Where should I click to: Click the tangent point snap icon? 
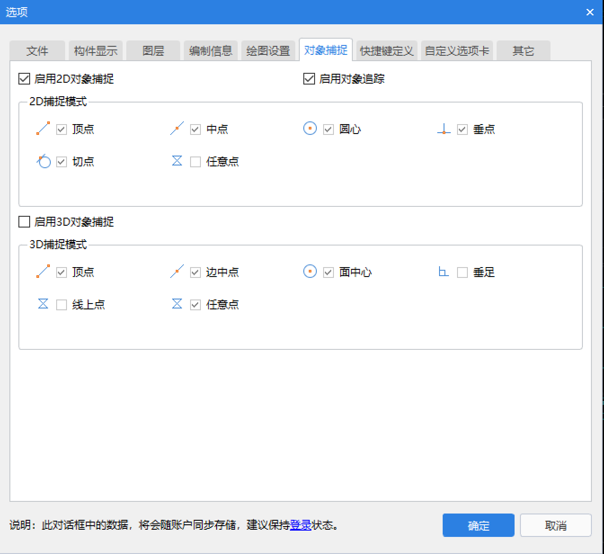(43, 161)
